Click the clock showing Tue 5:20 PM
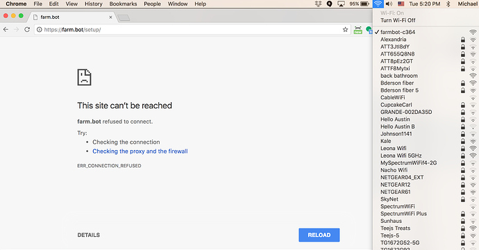Screen dimensions: 479x250 (x=425, y=3)
